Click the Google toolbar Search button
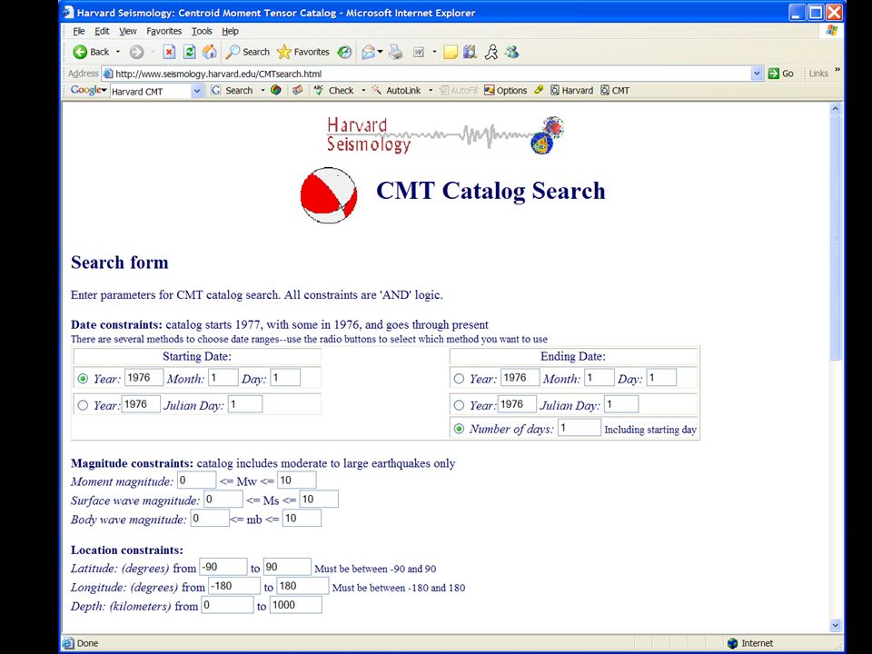 [x=232, y=90]
